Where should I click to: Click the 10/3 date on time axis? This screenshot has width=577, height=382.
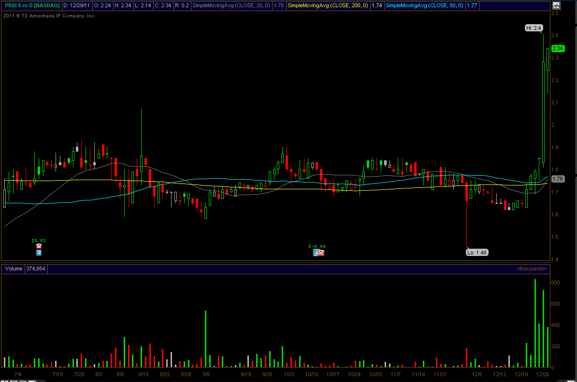[x=289, y=374]
